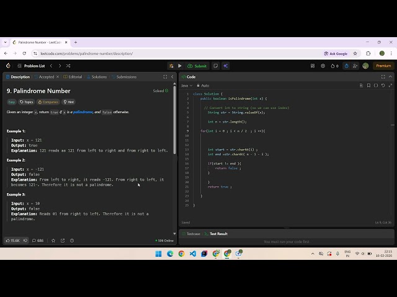The image size is (397, 297).
Task: Open the layout manager grid icon
Action: point(313,66)
